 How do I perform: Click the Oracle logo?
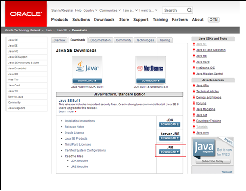[x=26, y=14]
